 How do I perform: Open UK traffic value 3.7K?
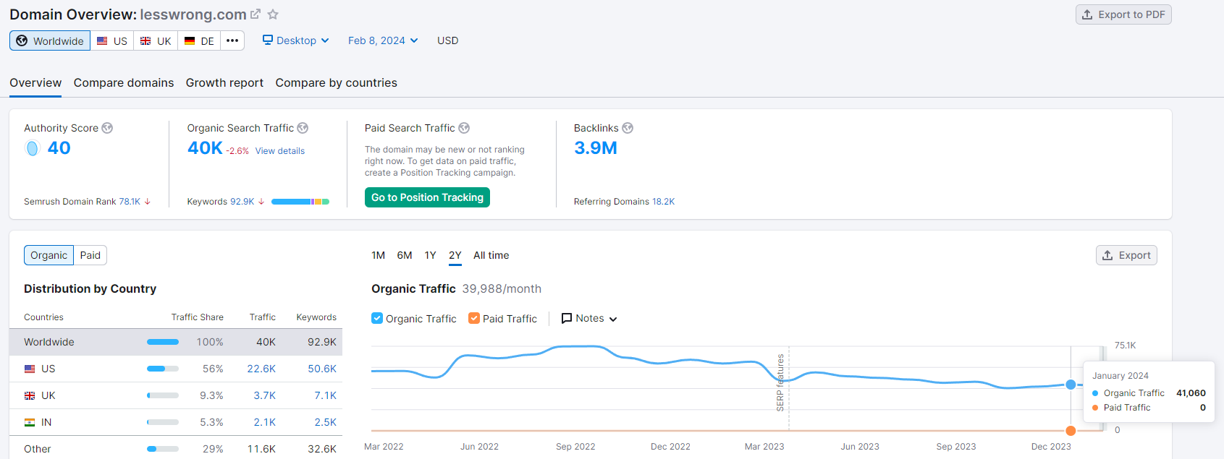pyautogui.click(x=265, y=395)
